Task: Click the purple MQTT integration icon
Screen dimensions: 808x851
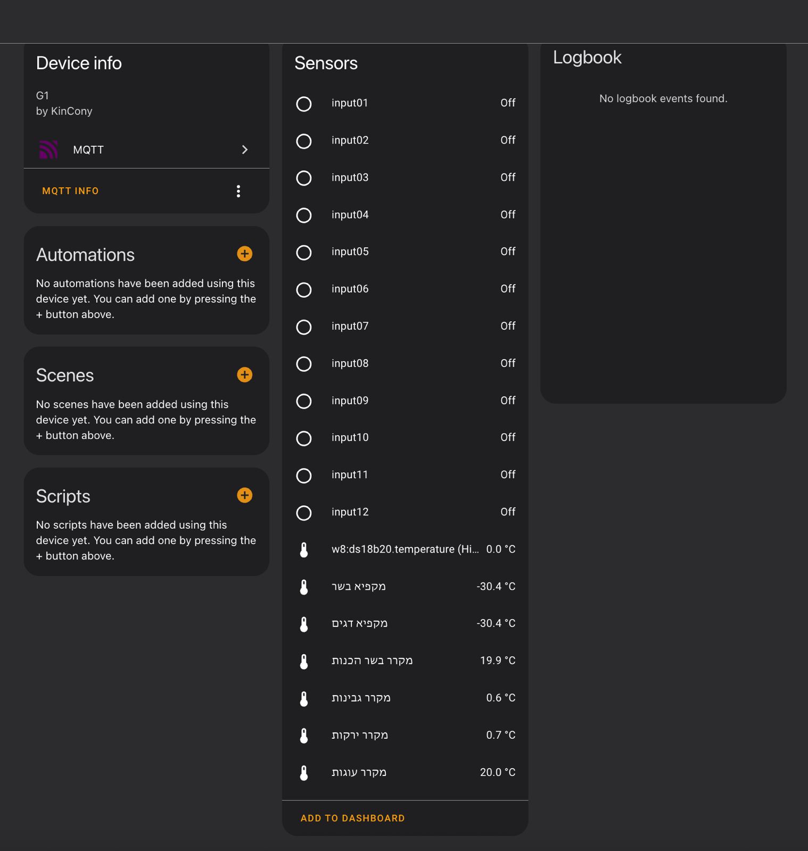Action: [x=48, y=149]
